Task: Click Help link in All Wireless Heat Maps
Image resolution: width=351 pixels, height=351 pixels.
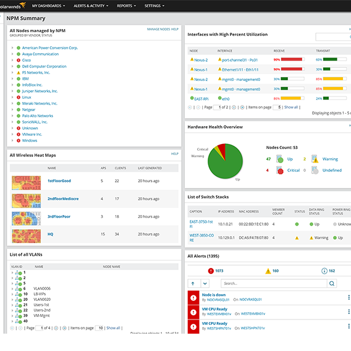Action: 175,154
